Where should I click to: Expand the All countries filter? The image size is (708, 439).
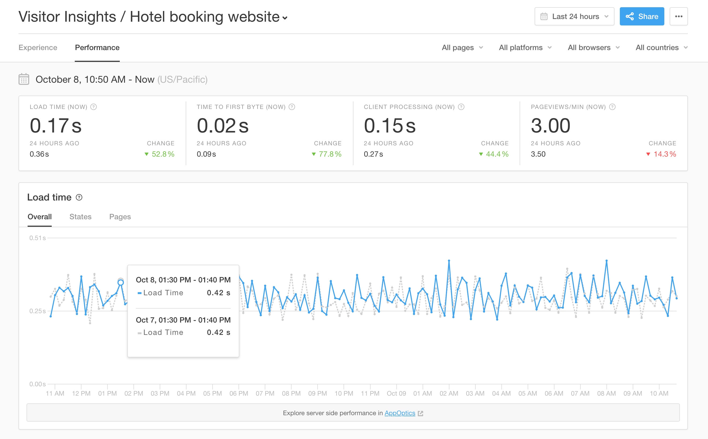point(661,48)
